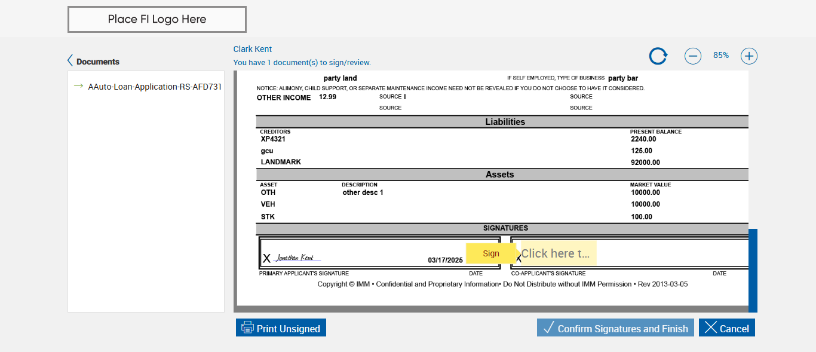Click 'You have 1 document(s) to sign/review.'
The image size is (816, 352).
(302, 63)
